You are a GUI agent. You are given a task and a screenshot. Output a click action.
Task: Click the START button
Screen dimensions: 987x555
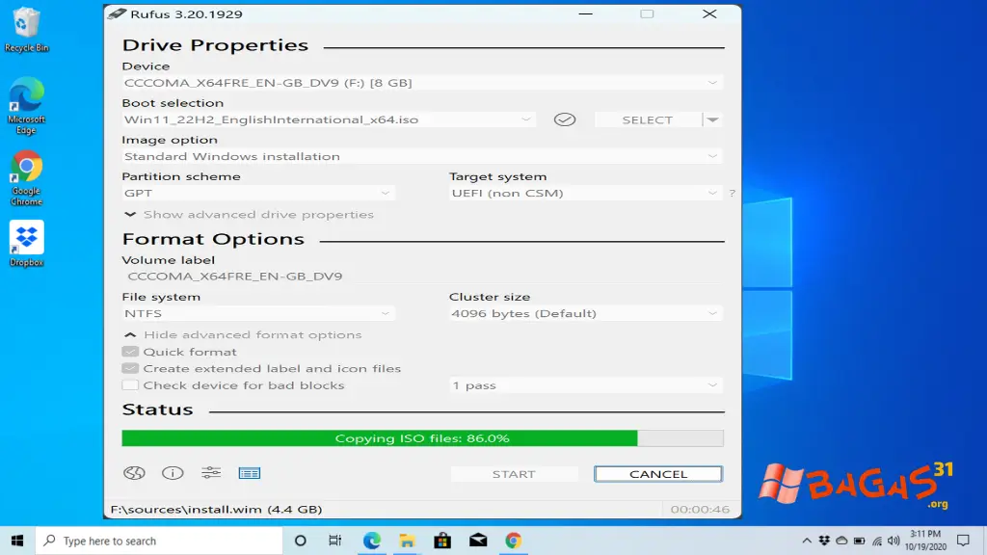click(x=514, y=474)
